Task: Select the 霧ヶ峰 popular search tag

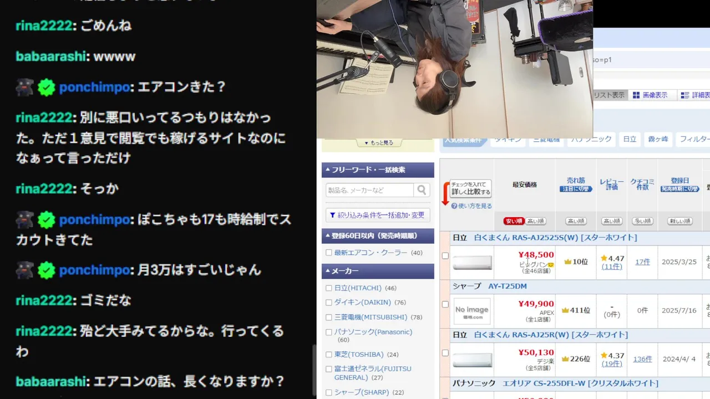Action: [658, 139]
